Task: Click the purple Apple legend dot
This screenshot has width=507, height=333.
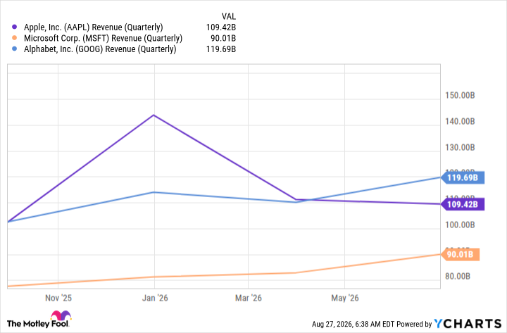Action: (x=14, y=27)
